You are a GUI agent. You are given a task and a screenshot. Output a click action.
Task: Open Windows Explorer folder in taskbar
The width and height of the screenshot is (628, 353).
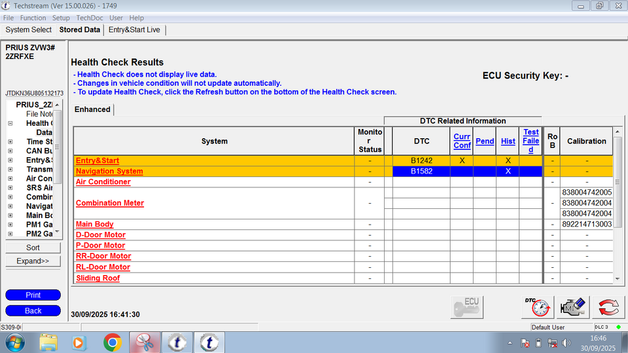49,342
